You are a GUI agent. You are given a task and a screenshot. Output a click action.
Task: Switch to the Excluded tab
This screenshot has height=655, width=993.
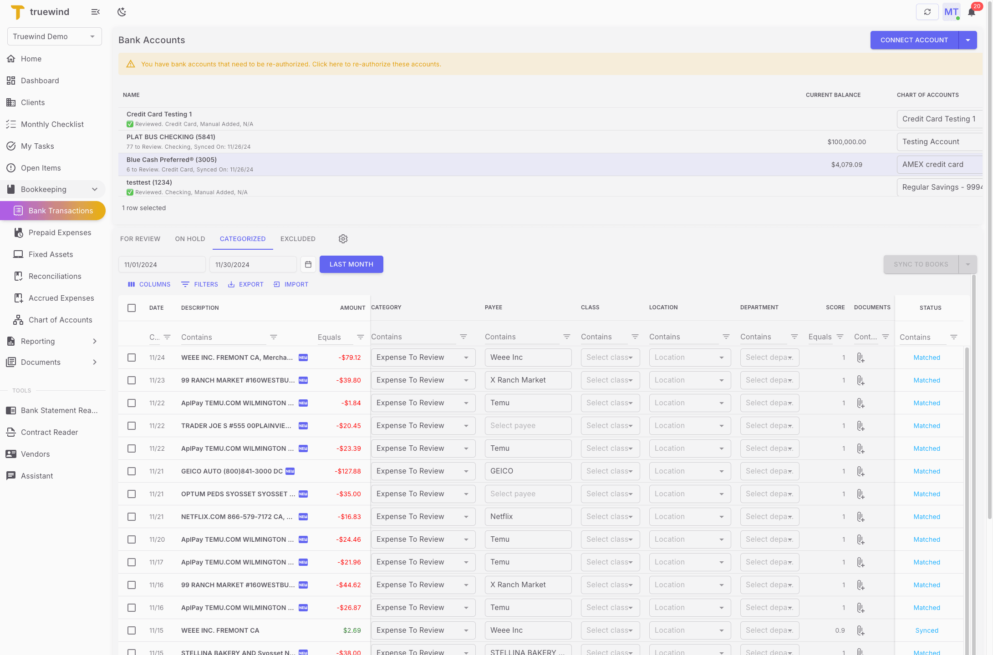(298, 239)
